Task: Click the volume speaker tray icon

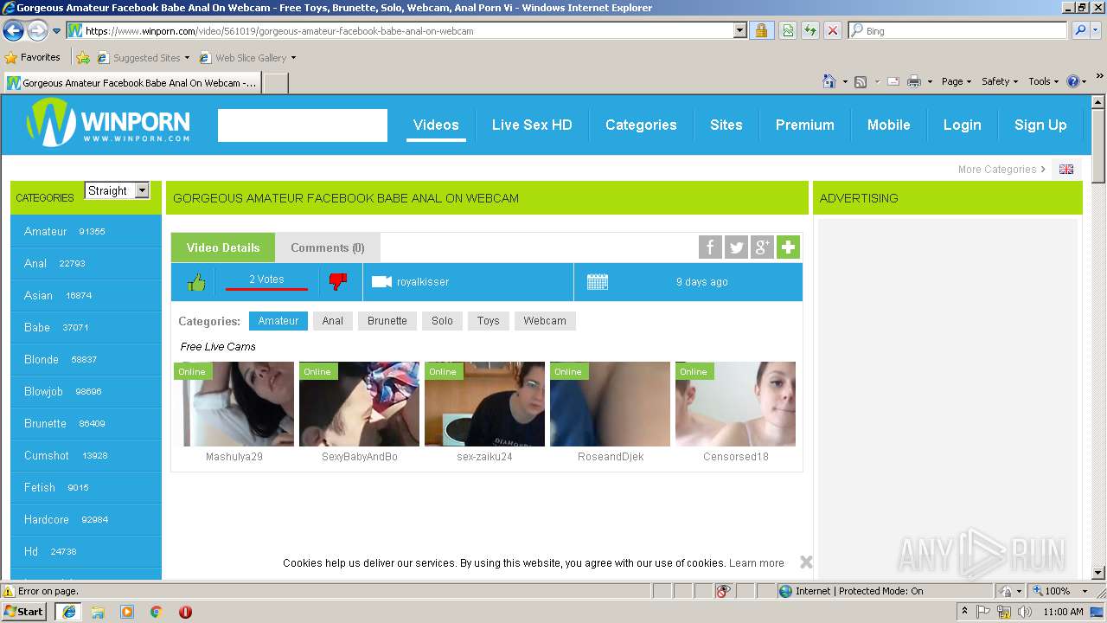Action: 1025,612
